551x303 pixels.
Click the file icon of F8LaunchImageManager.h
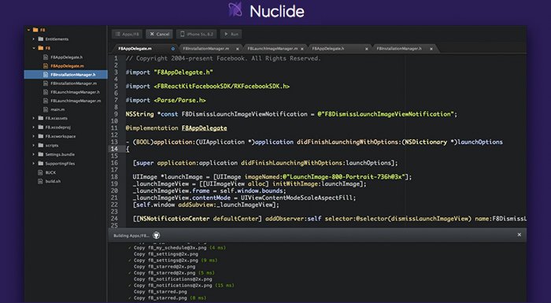click(x=46, y=92)
